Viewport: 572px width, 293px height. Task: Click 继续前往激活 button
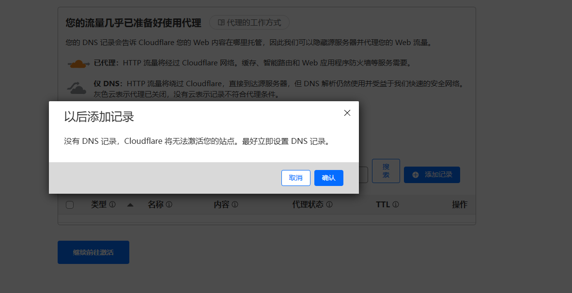[93, 252]
